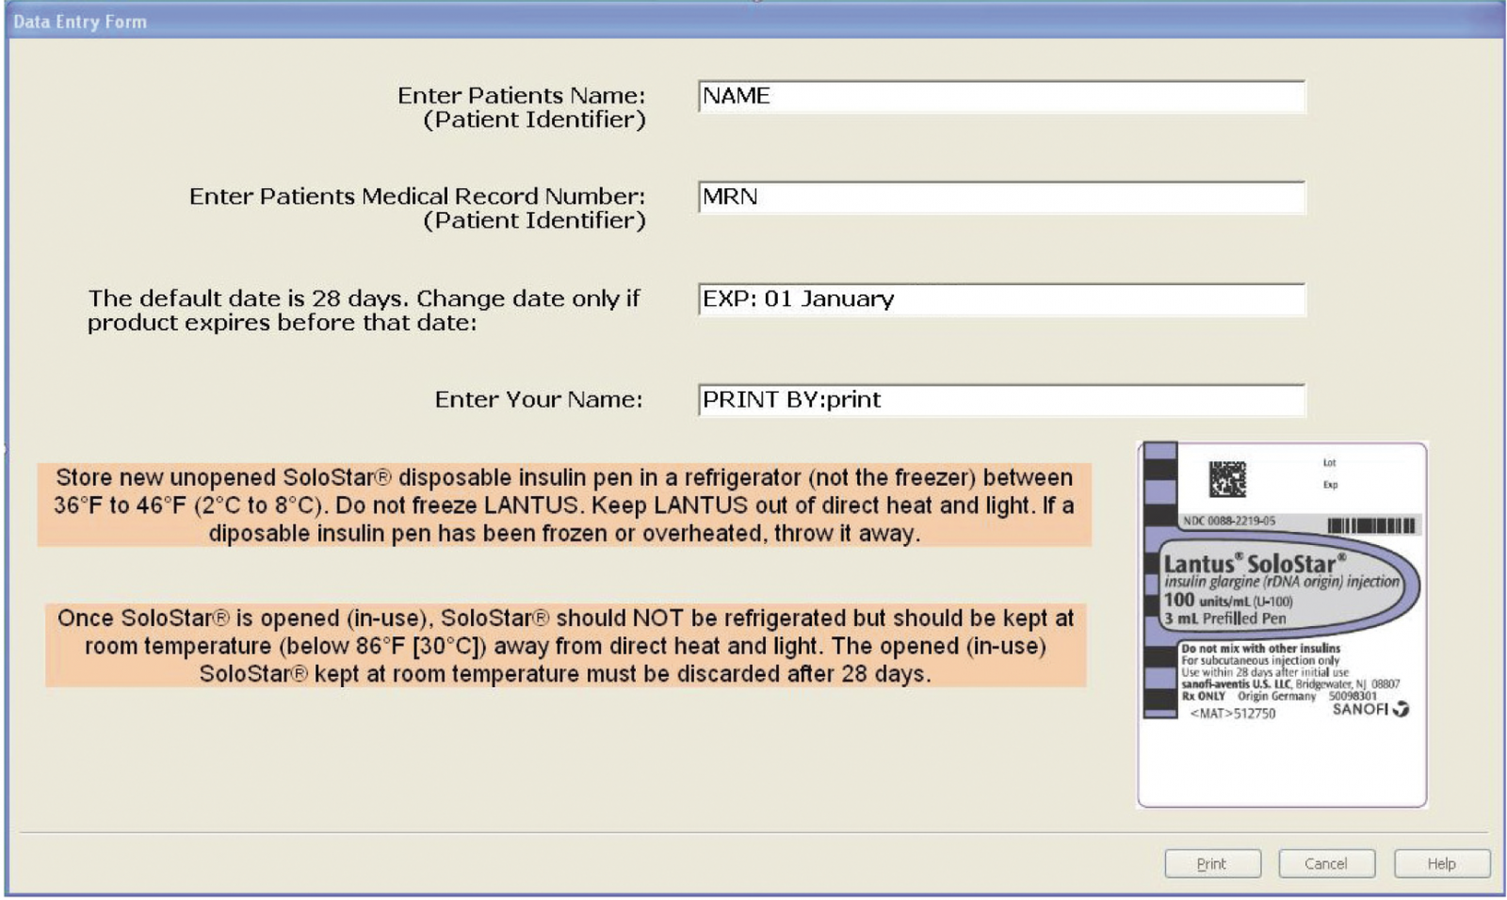Screen dimensions: 1507x900
Task: Cancel the data entry form
Action: click(1325, 863)
